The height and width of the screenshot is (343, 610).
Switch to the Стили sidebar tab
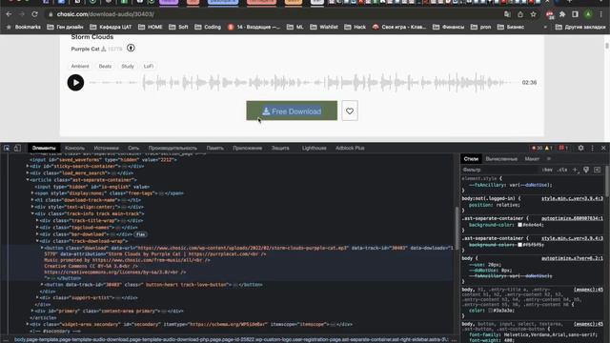471,159
